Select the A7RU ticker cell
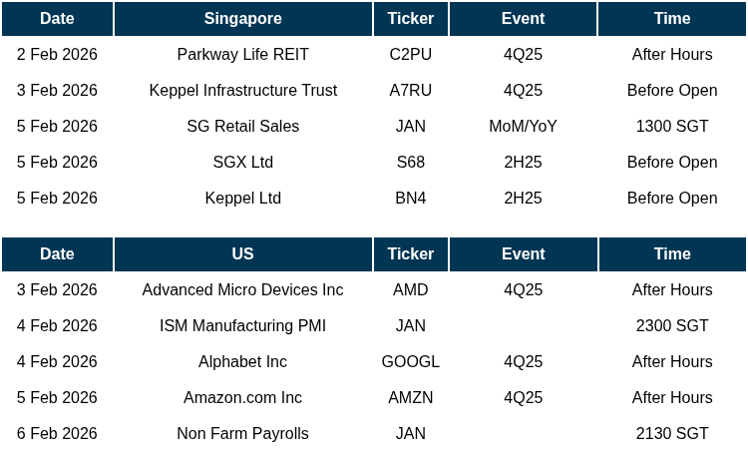This screenshot has width=748, height=453. [410, 91]
